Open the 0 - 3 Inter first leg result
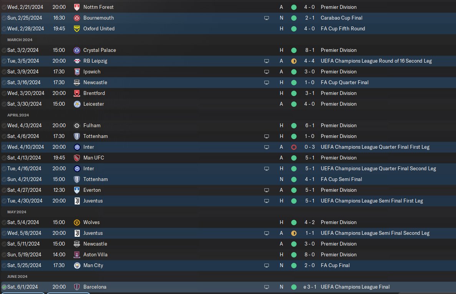 pos(310,147)
